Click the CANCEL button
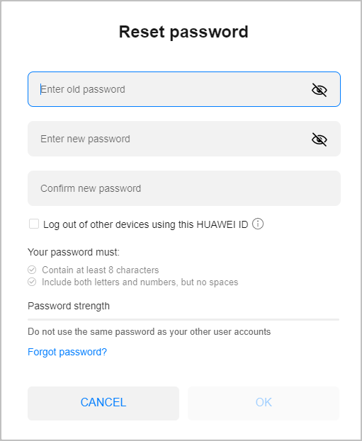The height and width of the screenshot is (441, 362). [x=103, y=403]
